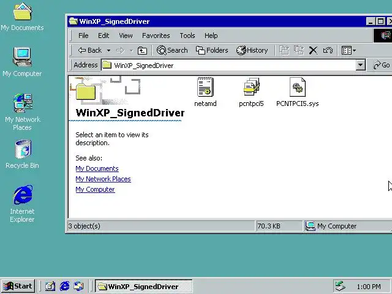
Task: Maximize the WinXP_SignedDriver window
Action: coord(380,21)
